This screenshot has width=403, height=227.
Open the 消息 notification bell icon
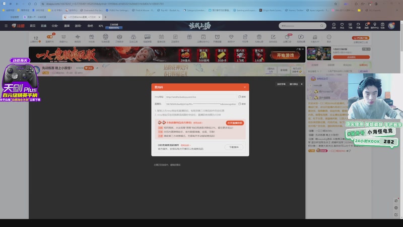click(x=367, y=26)
